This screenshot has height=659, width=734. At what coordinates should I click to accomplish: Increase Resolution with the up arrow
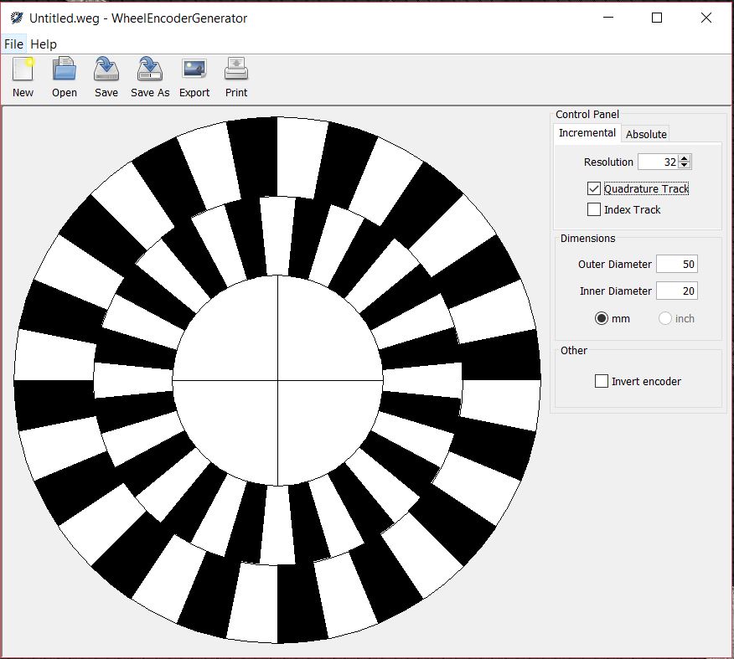pyautogui.click(x=685, y=158)
